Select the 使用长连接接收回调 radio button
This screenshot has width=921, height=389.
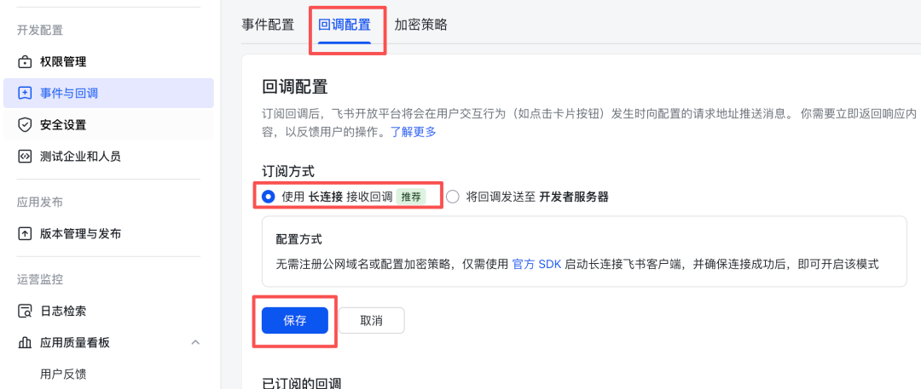pyautogui.click(x=269, y=197)
